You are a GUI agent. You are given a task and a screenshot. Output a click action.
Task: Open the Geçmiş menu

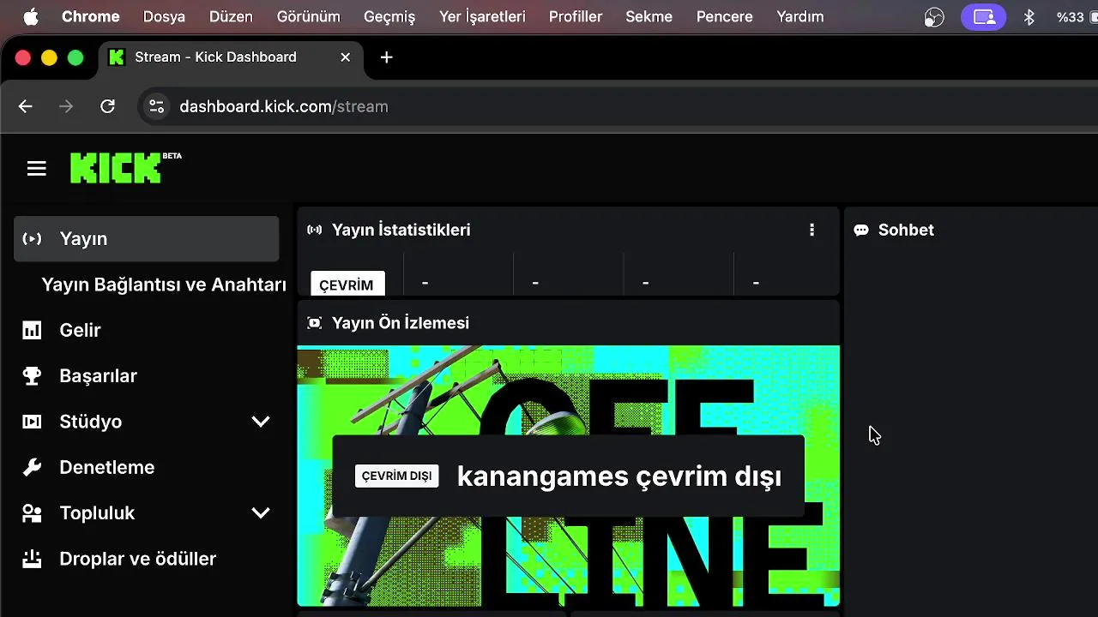click(389, 16)
